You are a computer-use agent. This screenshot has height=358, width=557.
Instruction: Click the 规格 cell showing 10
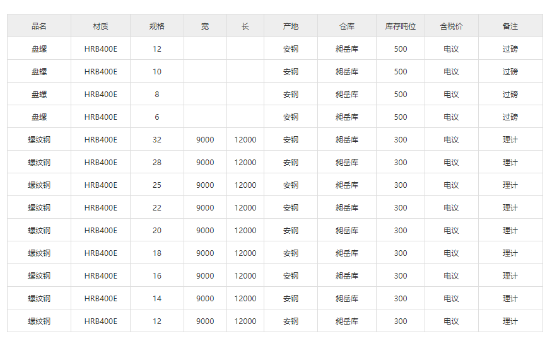click(157, 71)
